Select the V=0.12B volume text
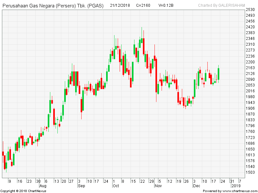The width and height of the screenshot is (258, 193). (166, 5)
